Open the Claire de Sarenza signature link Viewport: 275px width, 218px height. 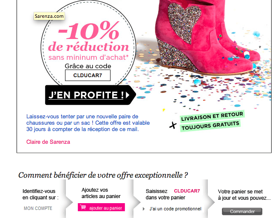click(x=48, y=142)
